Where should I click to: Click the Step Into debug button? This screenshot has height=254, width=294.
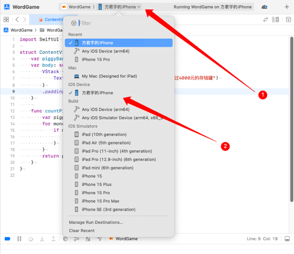click(42, 239)
